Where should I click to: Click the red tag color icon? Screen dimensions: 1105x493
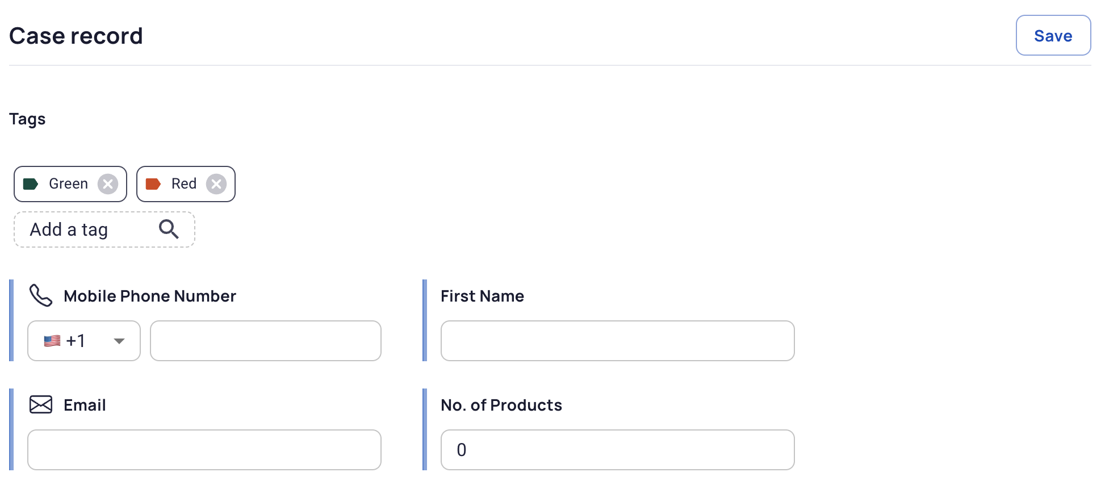(x=153, y=184)
